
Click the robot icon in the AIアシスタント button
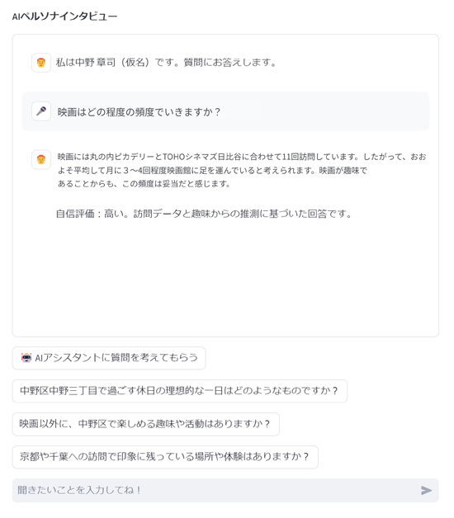point(26,358)
